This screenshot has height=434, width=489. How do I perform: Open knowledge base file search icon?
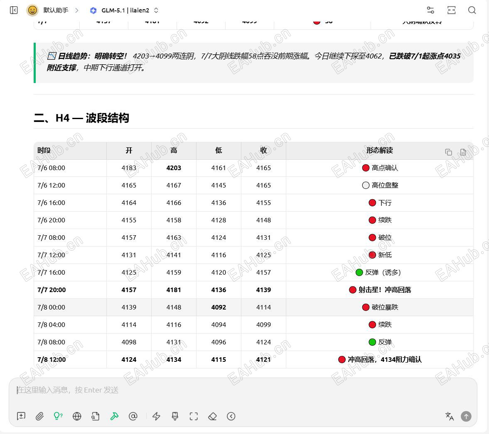[x=96, y=416]
